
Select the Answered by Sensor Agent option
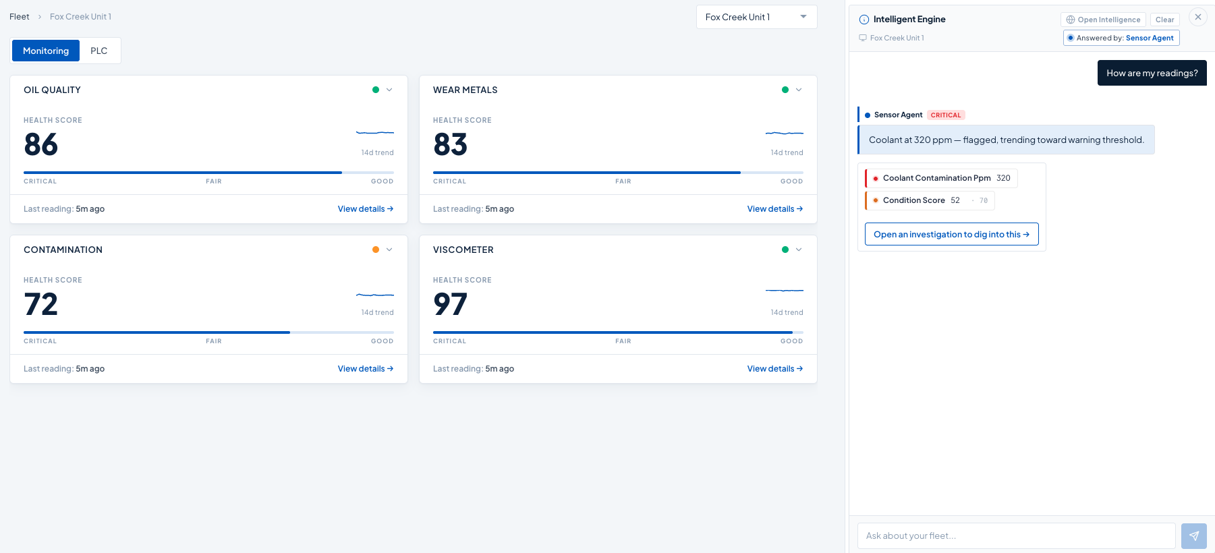[1121, 38]
